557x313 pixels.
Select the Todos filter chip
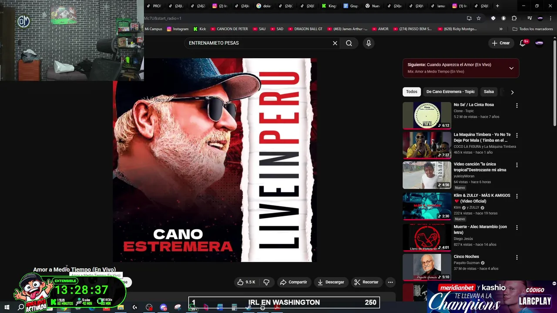pyautogui.click(x=412, y=92)
